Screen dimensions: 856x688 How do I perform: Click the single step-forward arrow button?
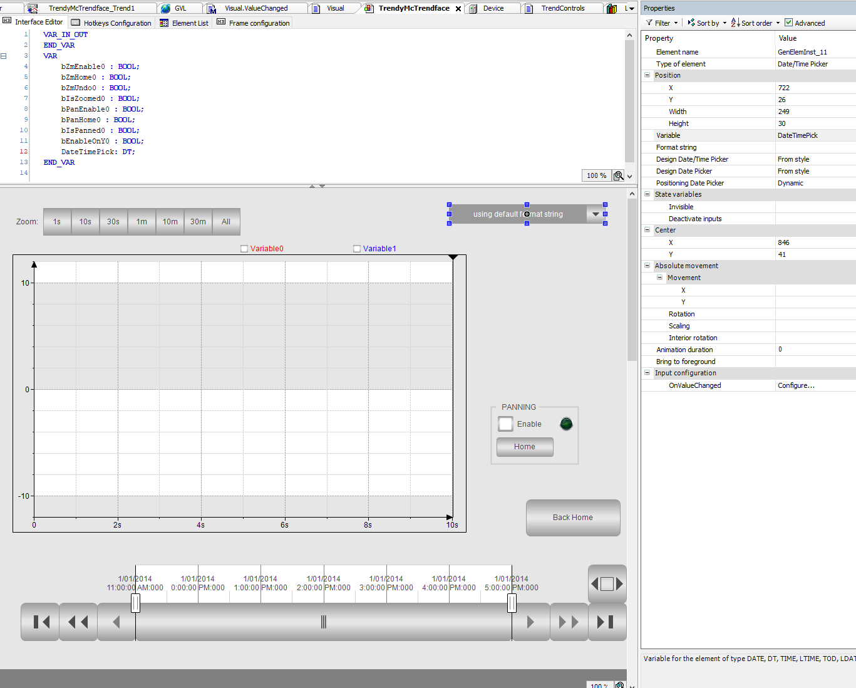(x=531, y=622)
